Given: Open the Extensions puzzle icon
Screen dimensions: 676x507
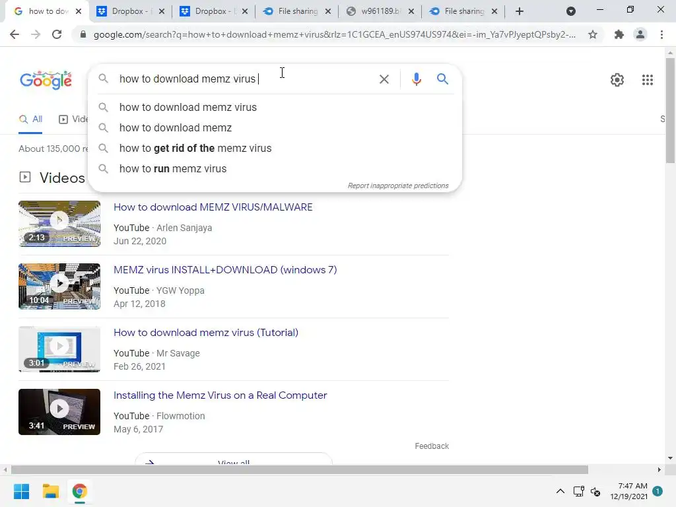Looking at the screenshot, I should click(619, 34).
